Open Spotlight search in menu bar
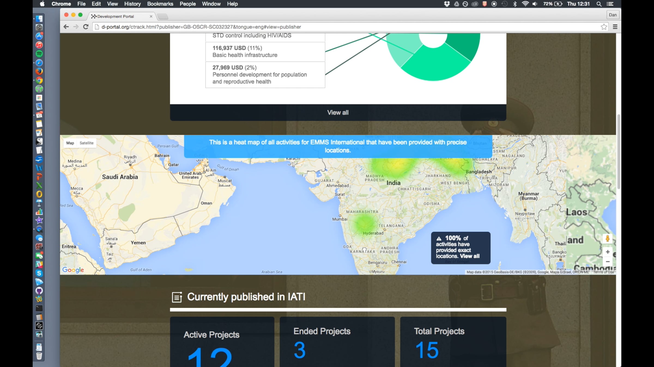654x367 pixels. point(599,4)
